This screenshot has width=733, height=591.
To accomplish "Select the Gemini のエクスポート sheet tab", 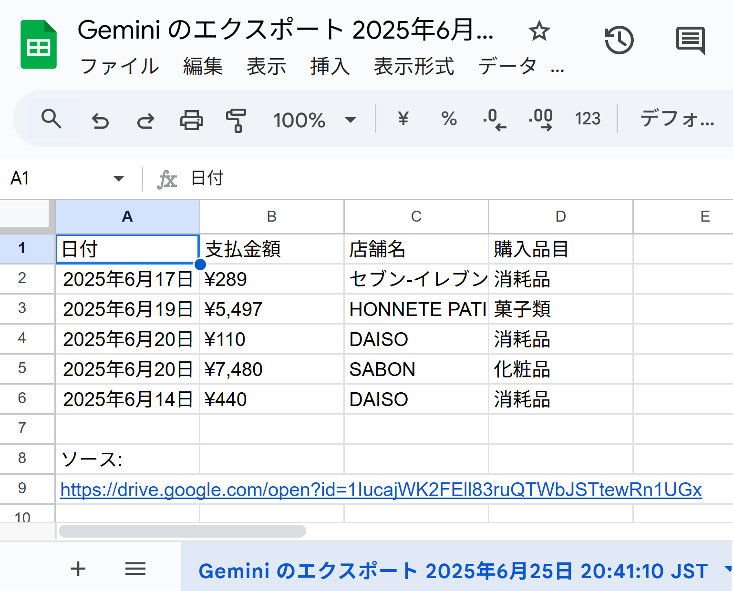I will 453,571.
